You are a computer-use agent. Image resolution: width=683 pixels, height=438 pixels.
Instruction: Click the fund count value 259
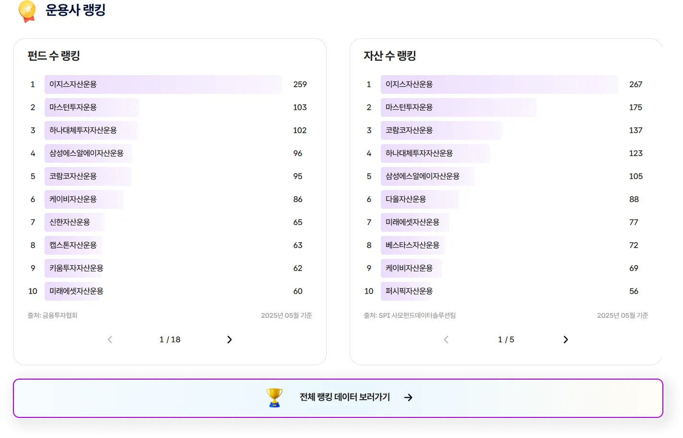(x=300, y=84)
